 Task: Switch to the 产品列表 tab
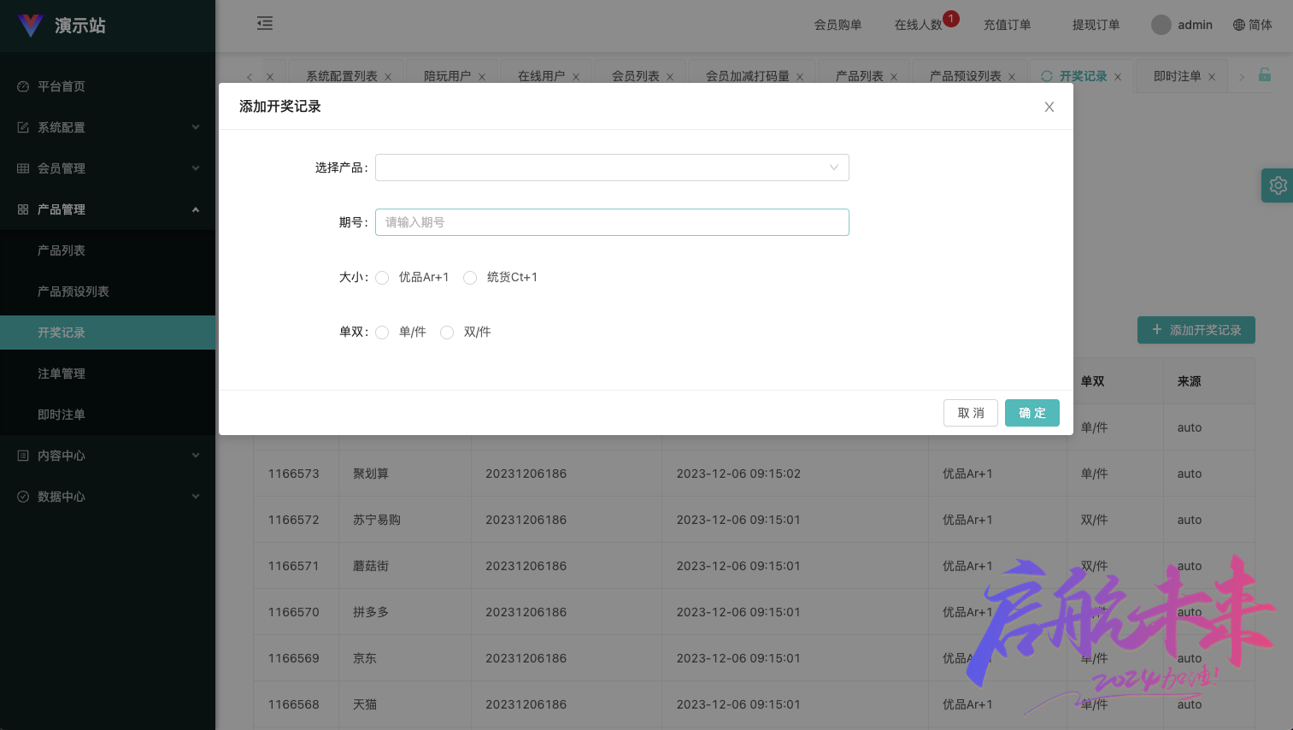click(x=860, y=76)
